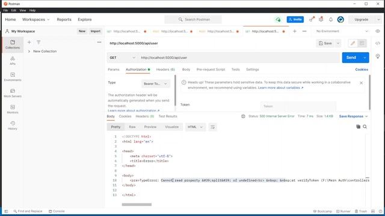Open Bootcamp from status bar
The width and height of the screenshot is (385, 216).
[322, 211]
